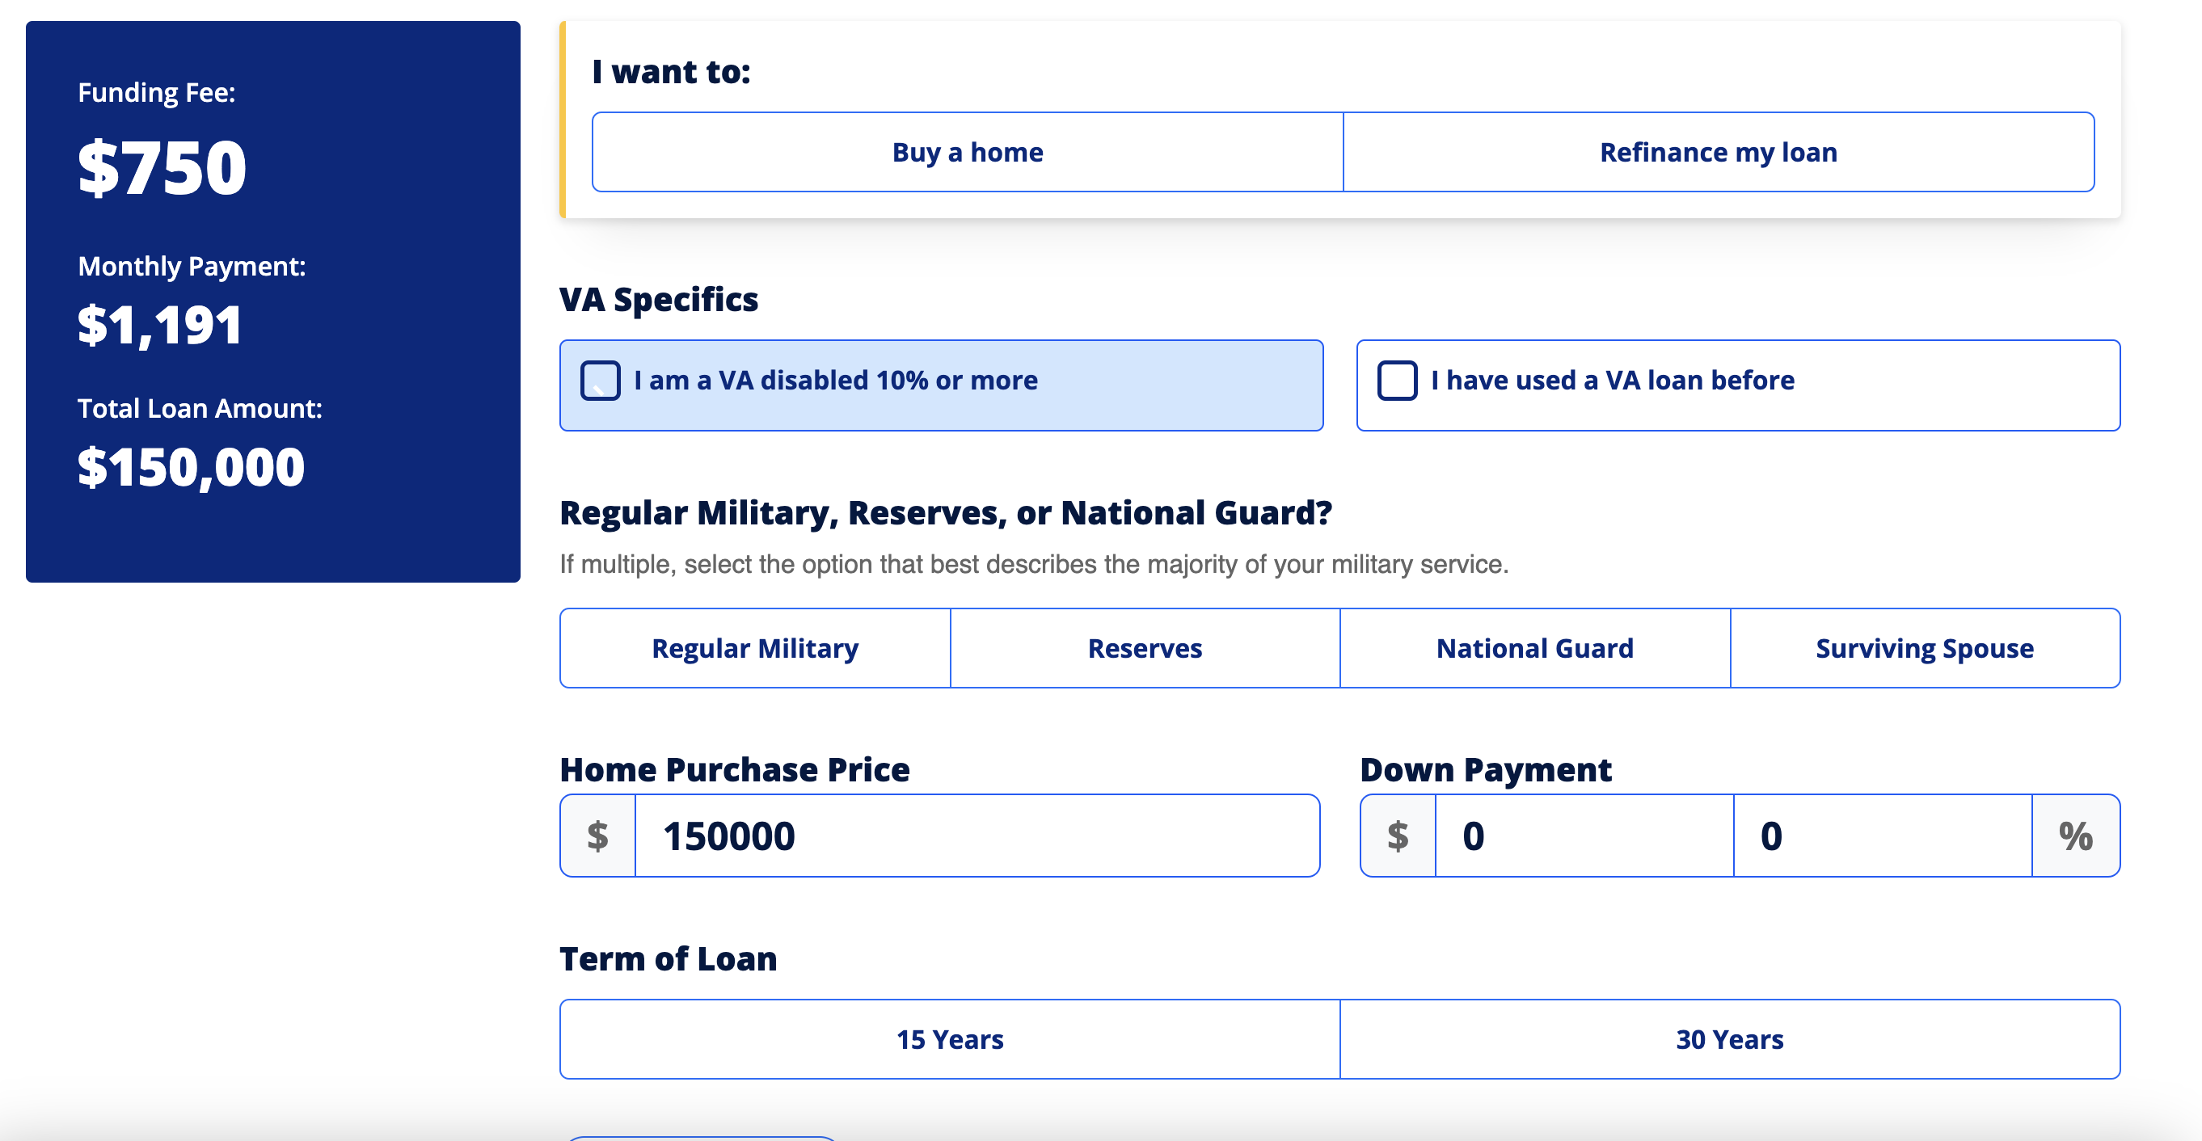Click the $150,000 total loan amount

tap(191, 466)
